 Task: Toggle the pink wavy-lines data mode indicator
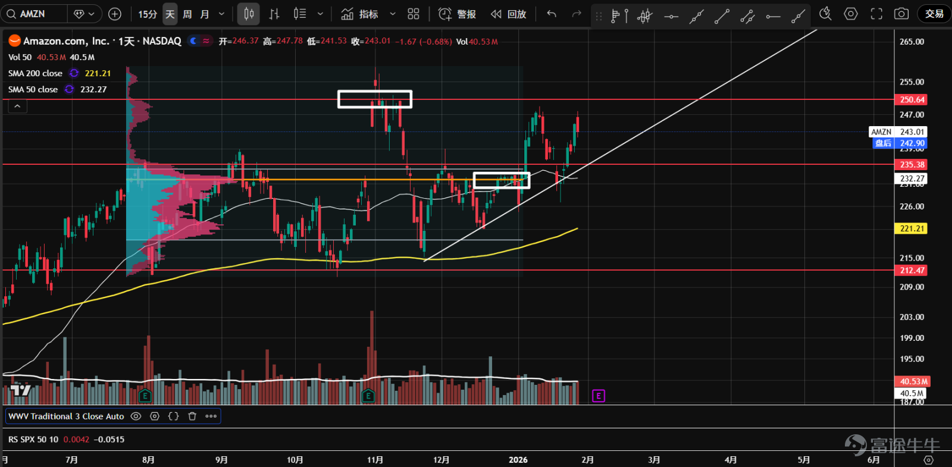[x=206, y=41]
